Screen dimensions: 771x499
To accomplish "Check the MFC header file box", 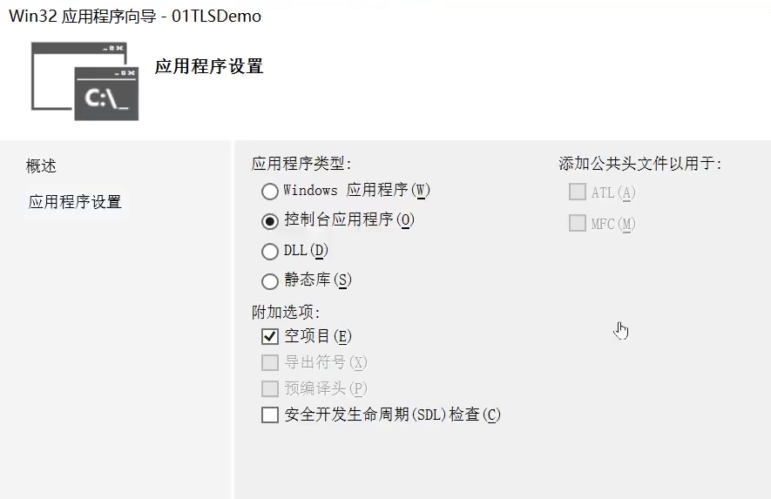I will tap(577, 223).
